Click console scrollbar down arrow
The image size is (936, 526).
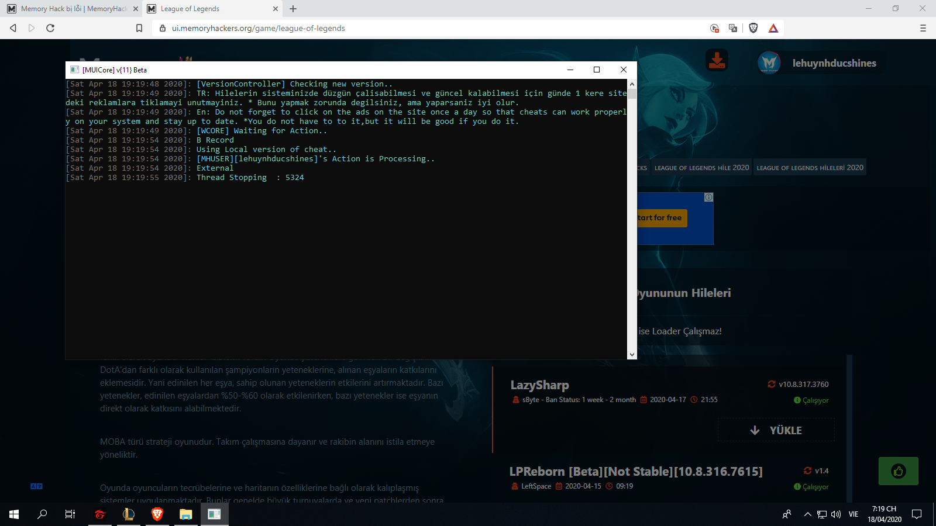click(632, 354)
